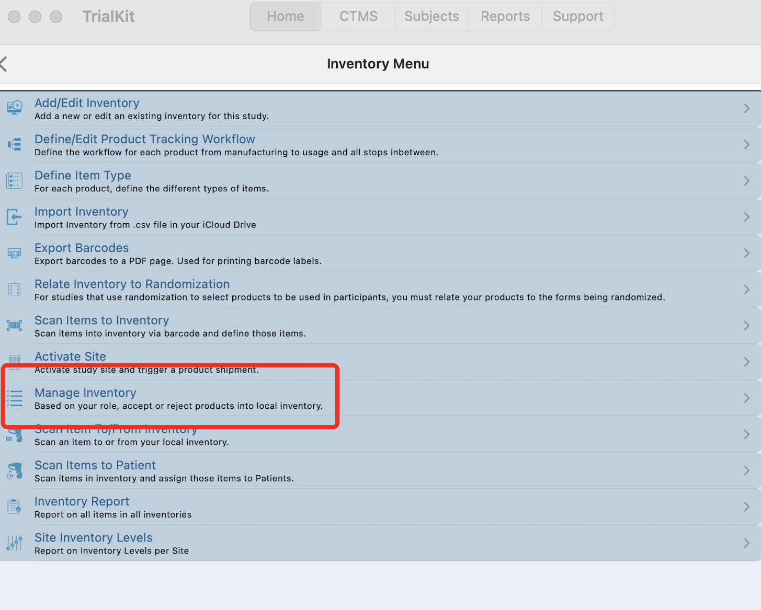Click the Site Inventory Levels sliders icon
Screen dimensions: 761x610
tap(15, 543)
